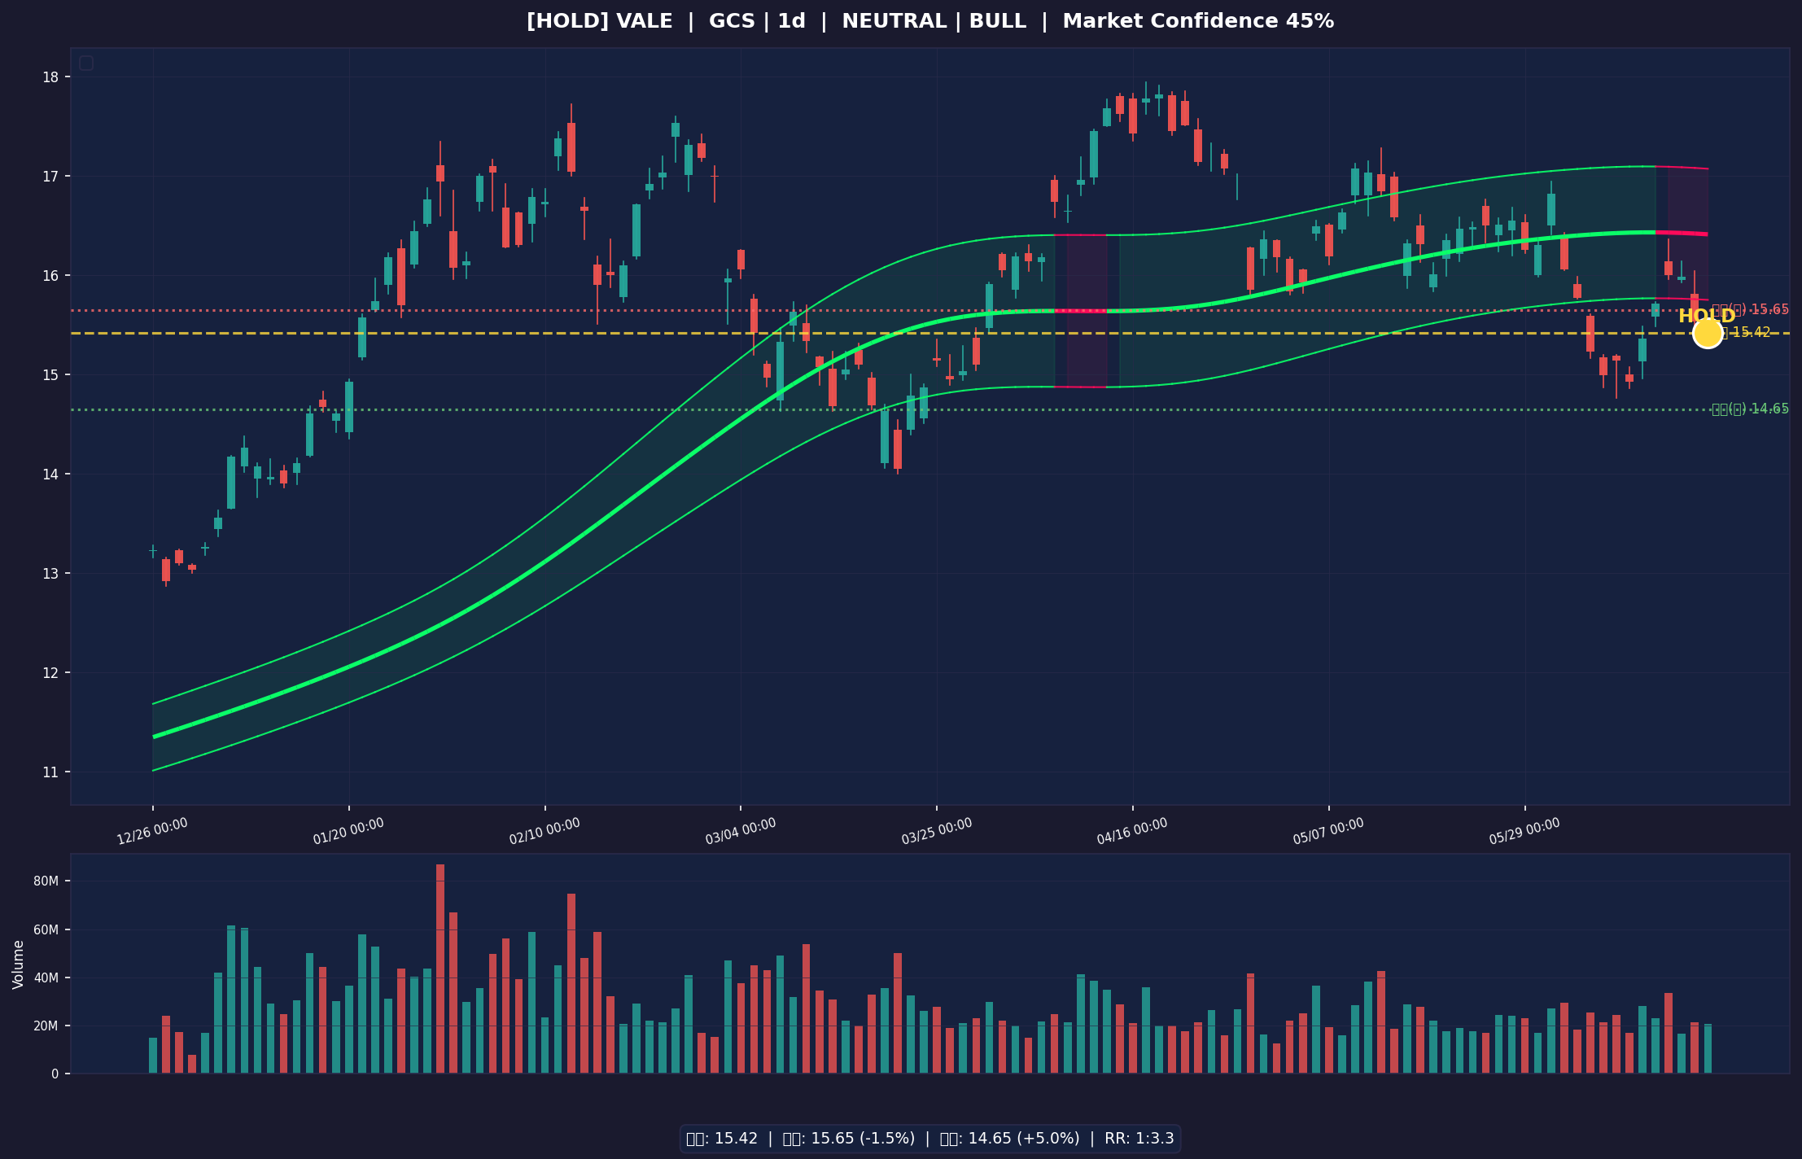Click the price axis tick '11'

[51, 772]
